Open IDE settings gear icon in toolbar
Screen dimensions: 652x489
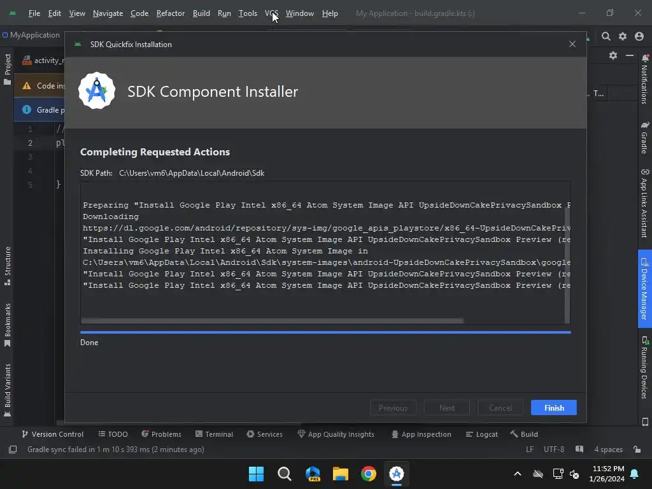click(623, 36)
